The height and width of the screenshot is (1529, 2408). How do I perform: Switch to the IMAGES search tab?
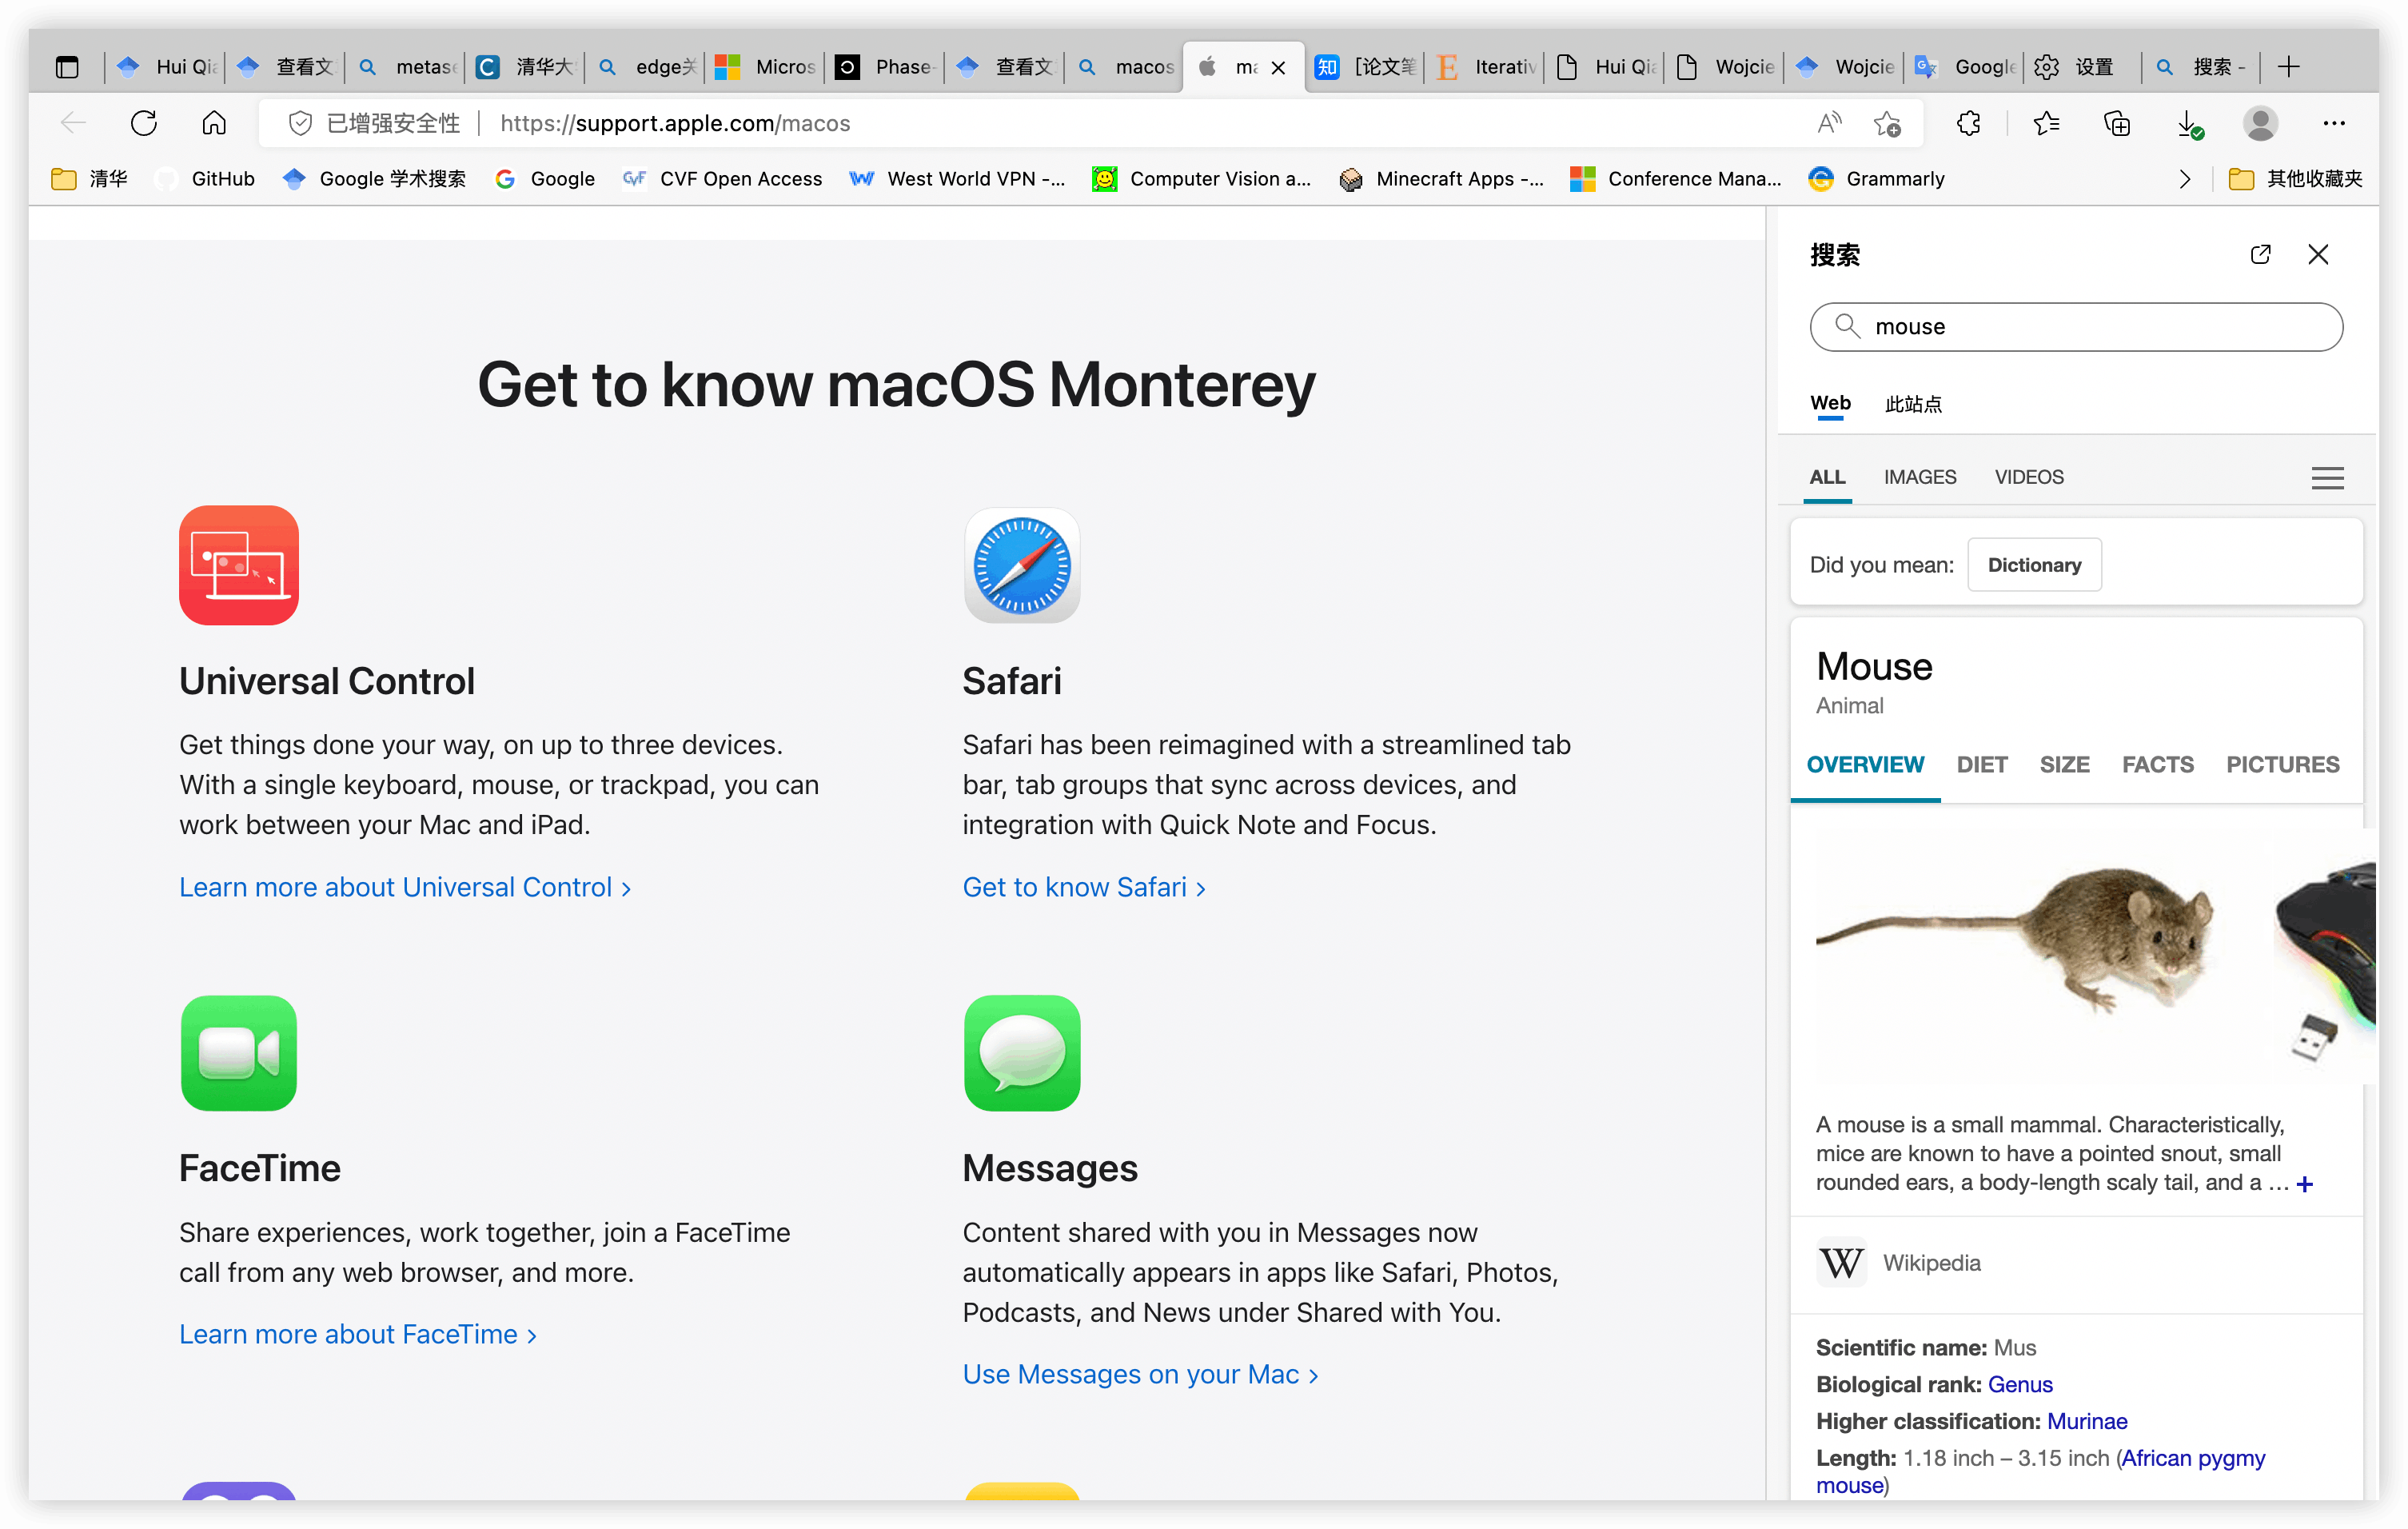point(1920,477)
